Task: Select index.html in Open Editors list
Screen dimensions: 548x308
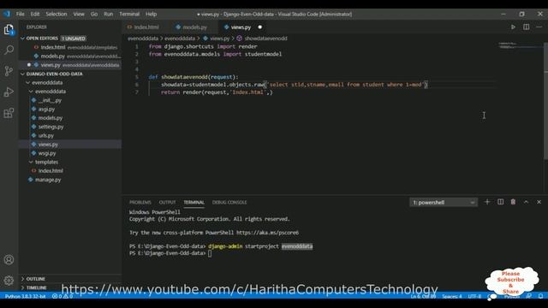Action: point(70,47)
